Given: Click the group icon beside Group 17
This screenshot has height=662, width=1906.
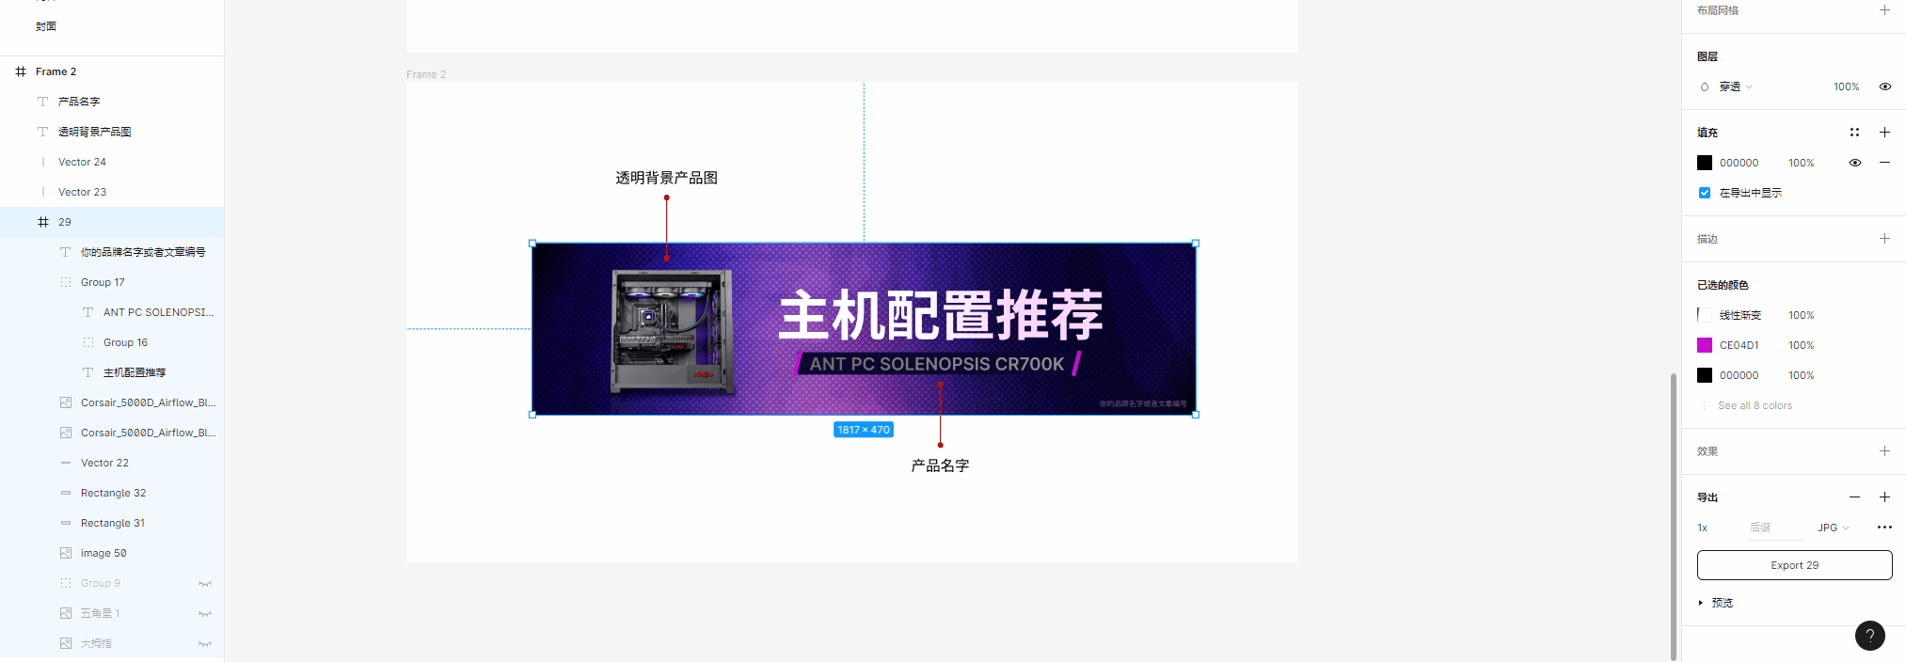Looking at the screenshot, I should click(x=66, y=282).
